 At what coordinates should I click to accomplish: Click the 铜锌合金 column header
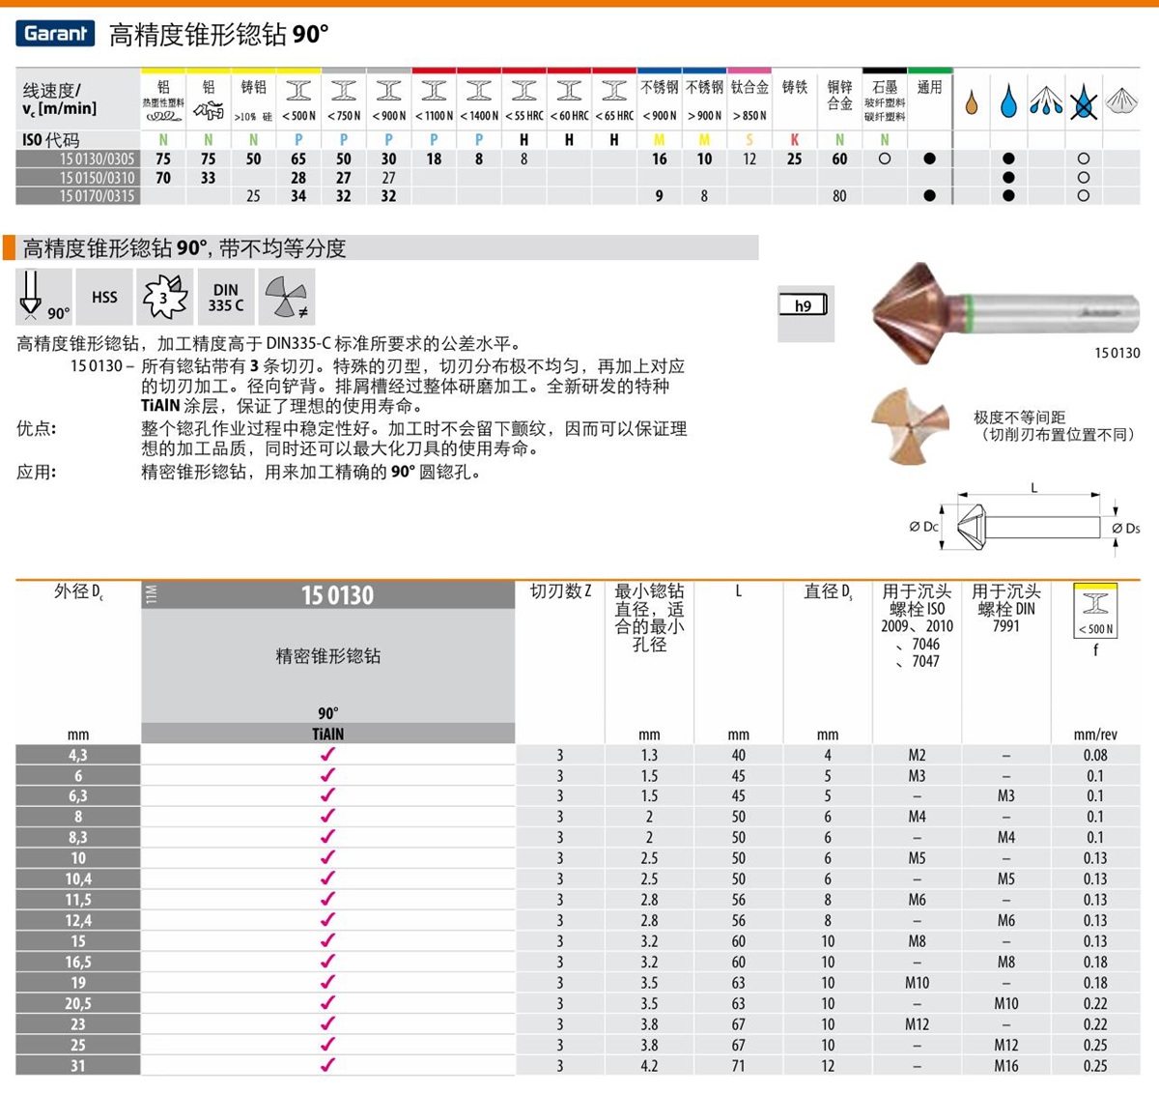point(840,96)
